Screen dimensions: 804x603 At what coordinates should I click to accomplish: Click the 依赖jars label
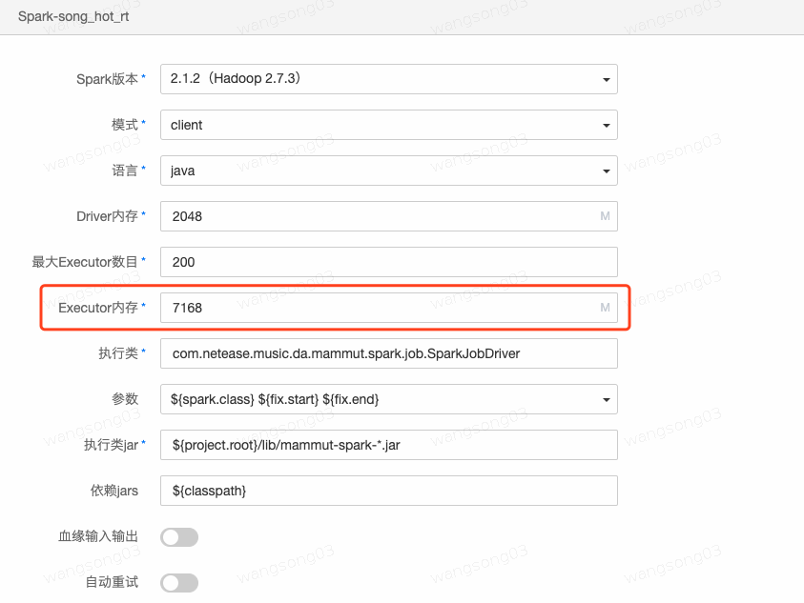pos(114,490)
